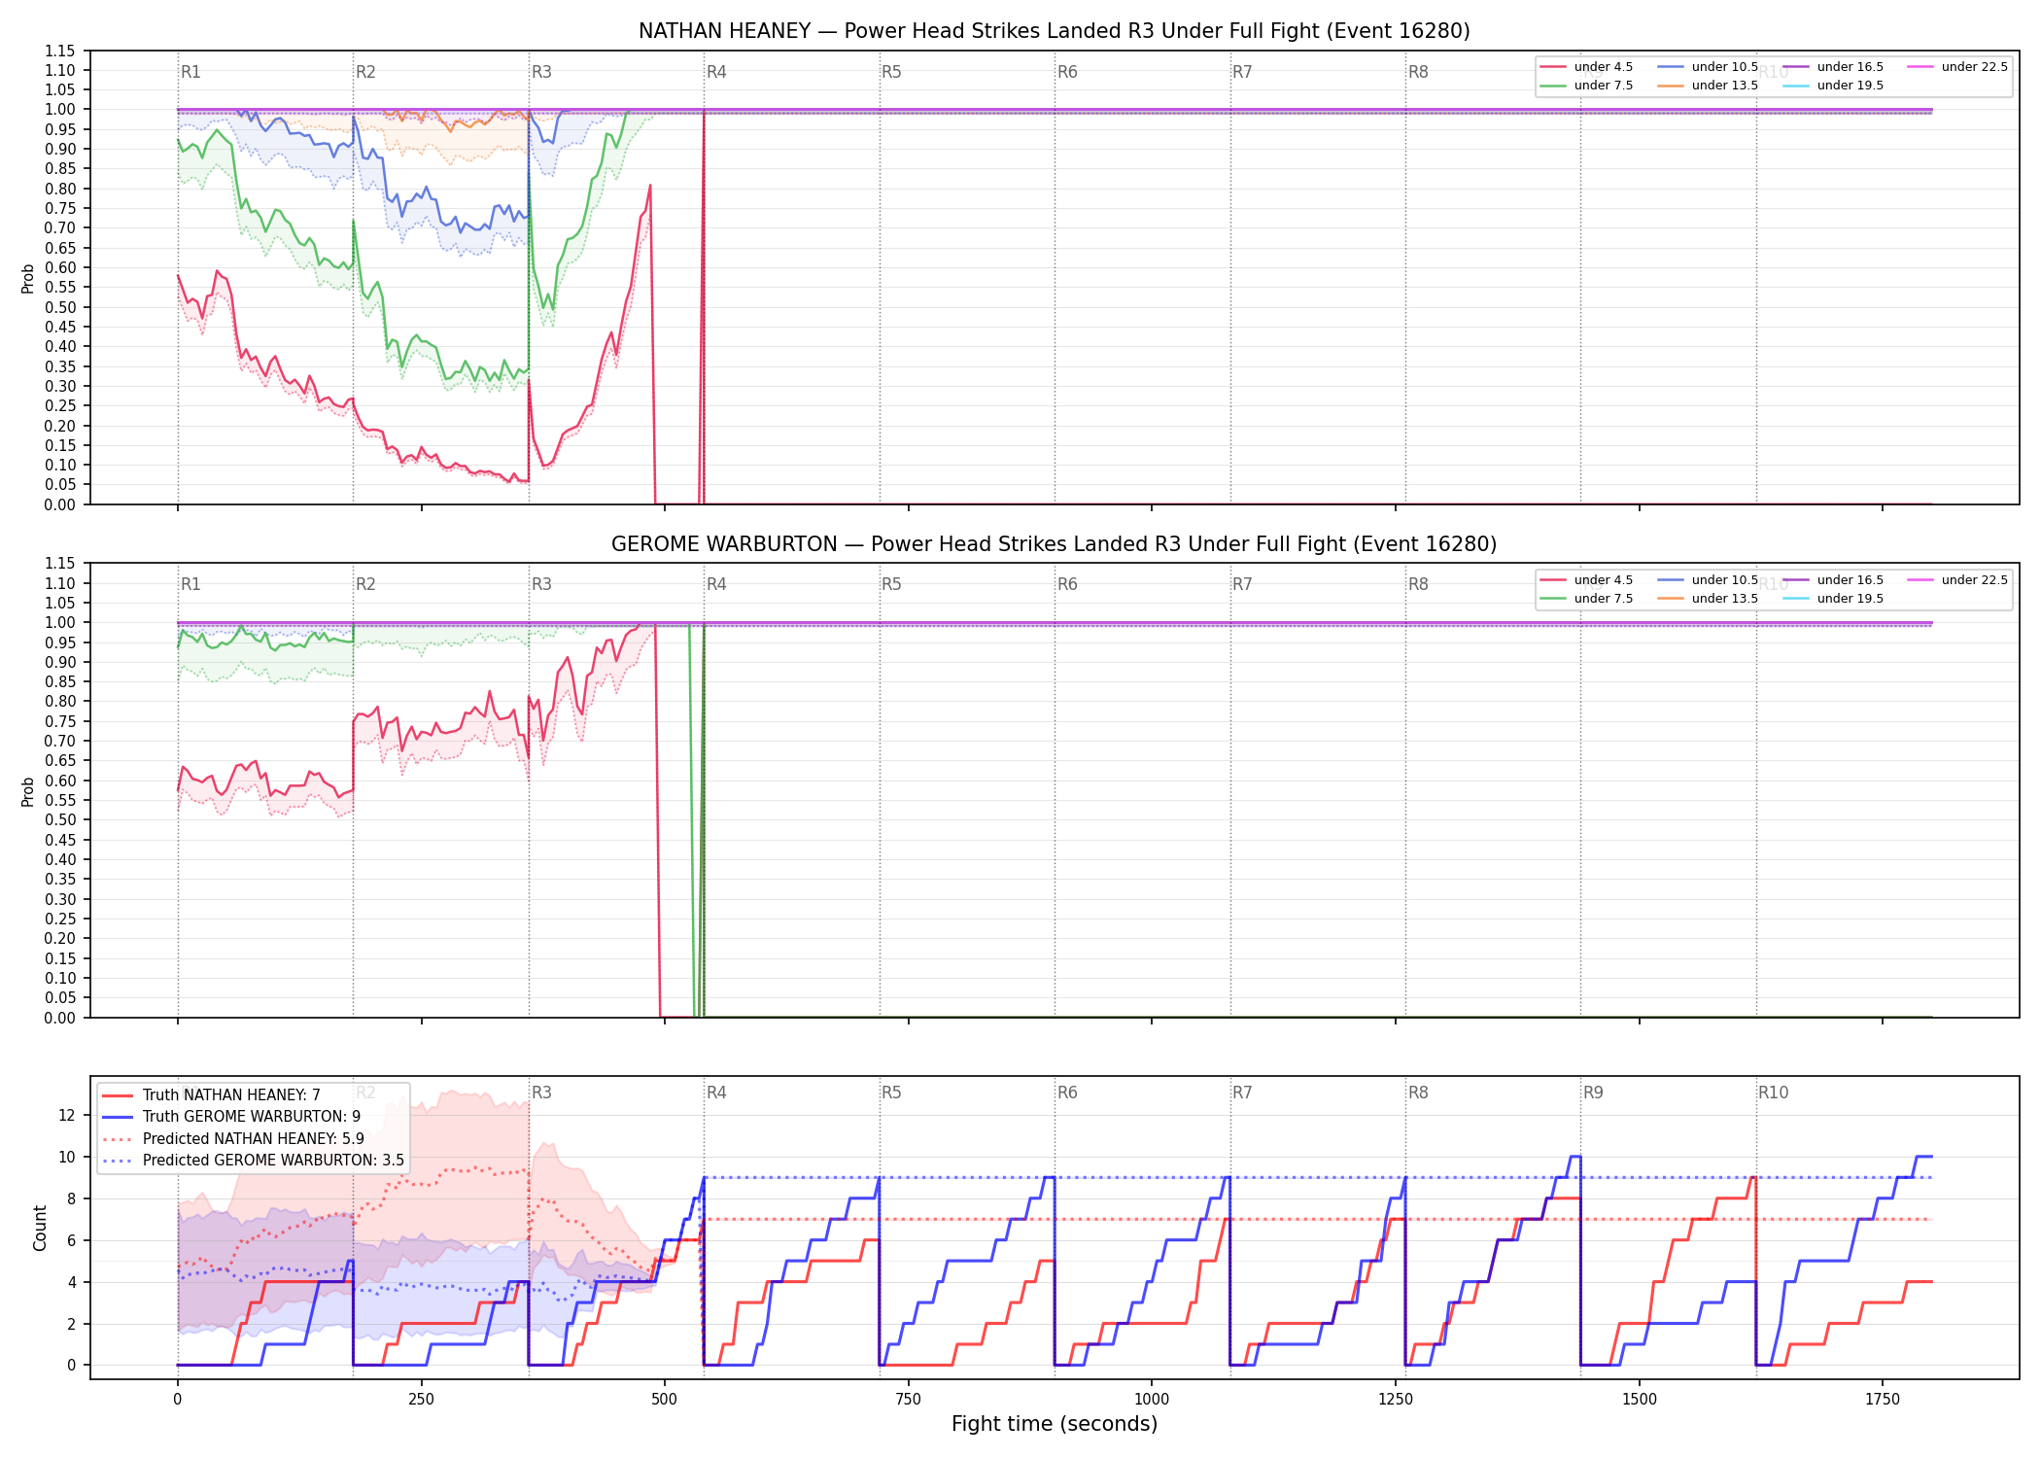This screenshot has height=1458, width=2041.
Task: Click the R9 round marker in count chart
Action: click(x=1593, y=1093)
